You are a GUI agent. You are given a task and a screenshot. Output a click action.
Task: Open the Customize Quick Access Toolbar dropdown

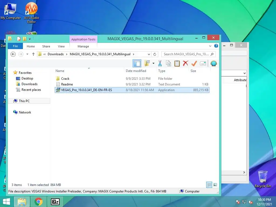click(x=30, y=39)
